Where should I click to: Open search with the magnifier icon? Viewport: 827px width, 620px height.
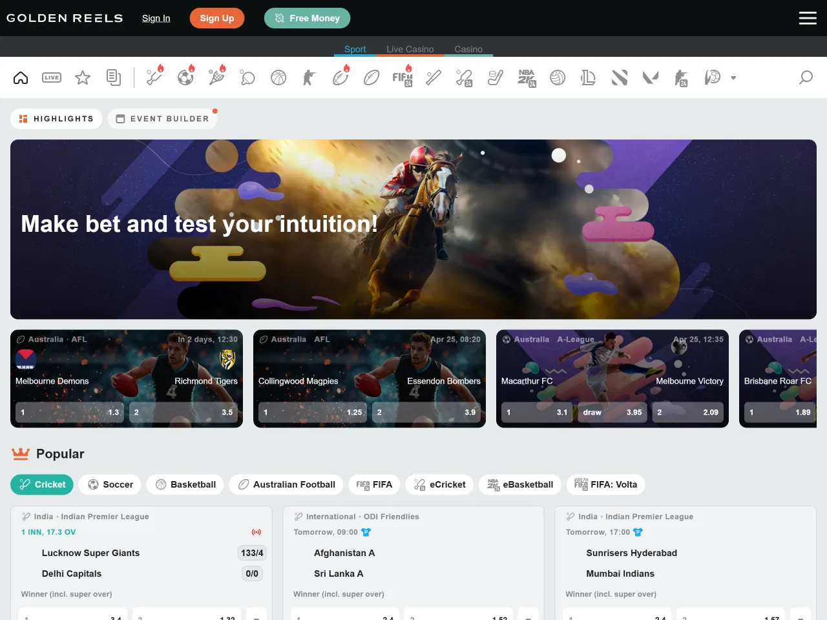[x=806, y=78]
